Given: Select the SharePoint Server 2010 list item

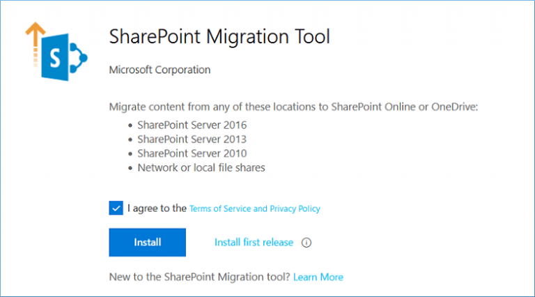Looking at the screenshot, I should click(x=192, y=153).
